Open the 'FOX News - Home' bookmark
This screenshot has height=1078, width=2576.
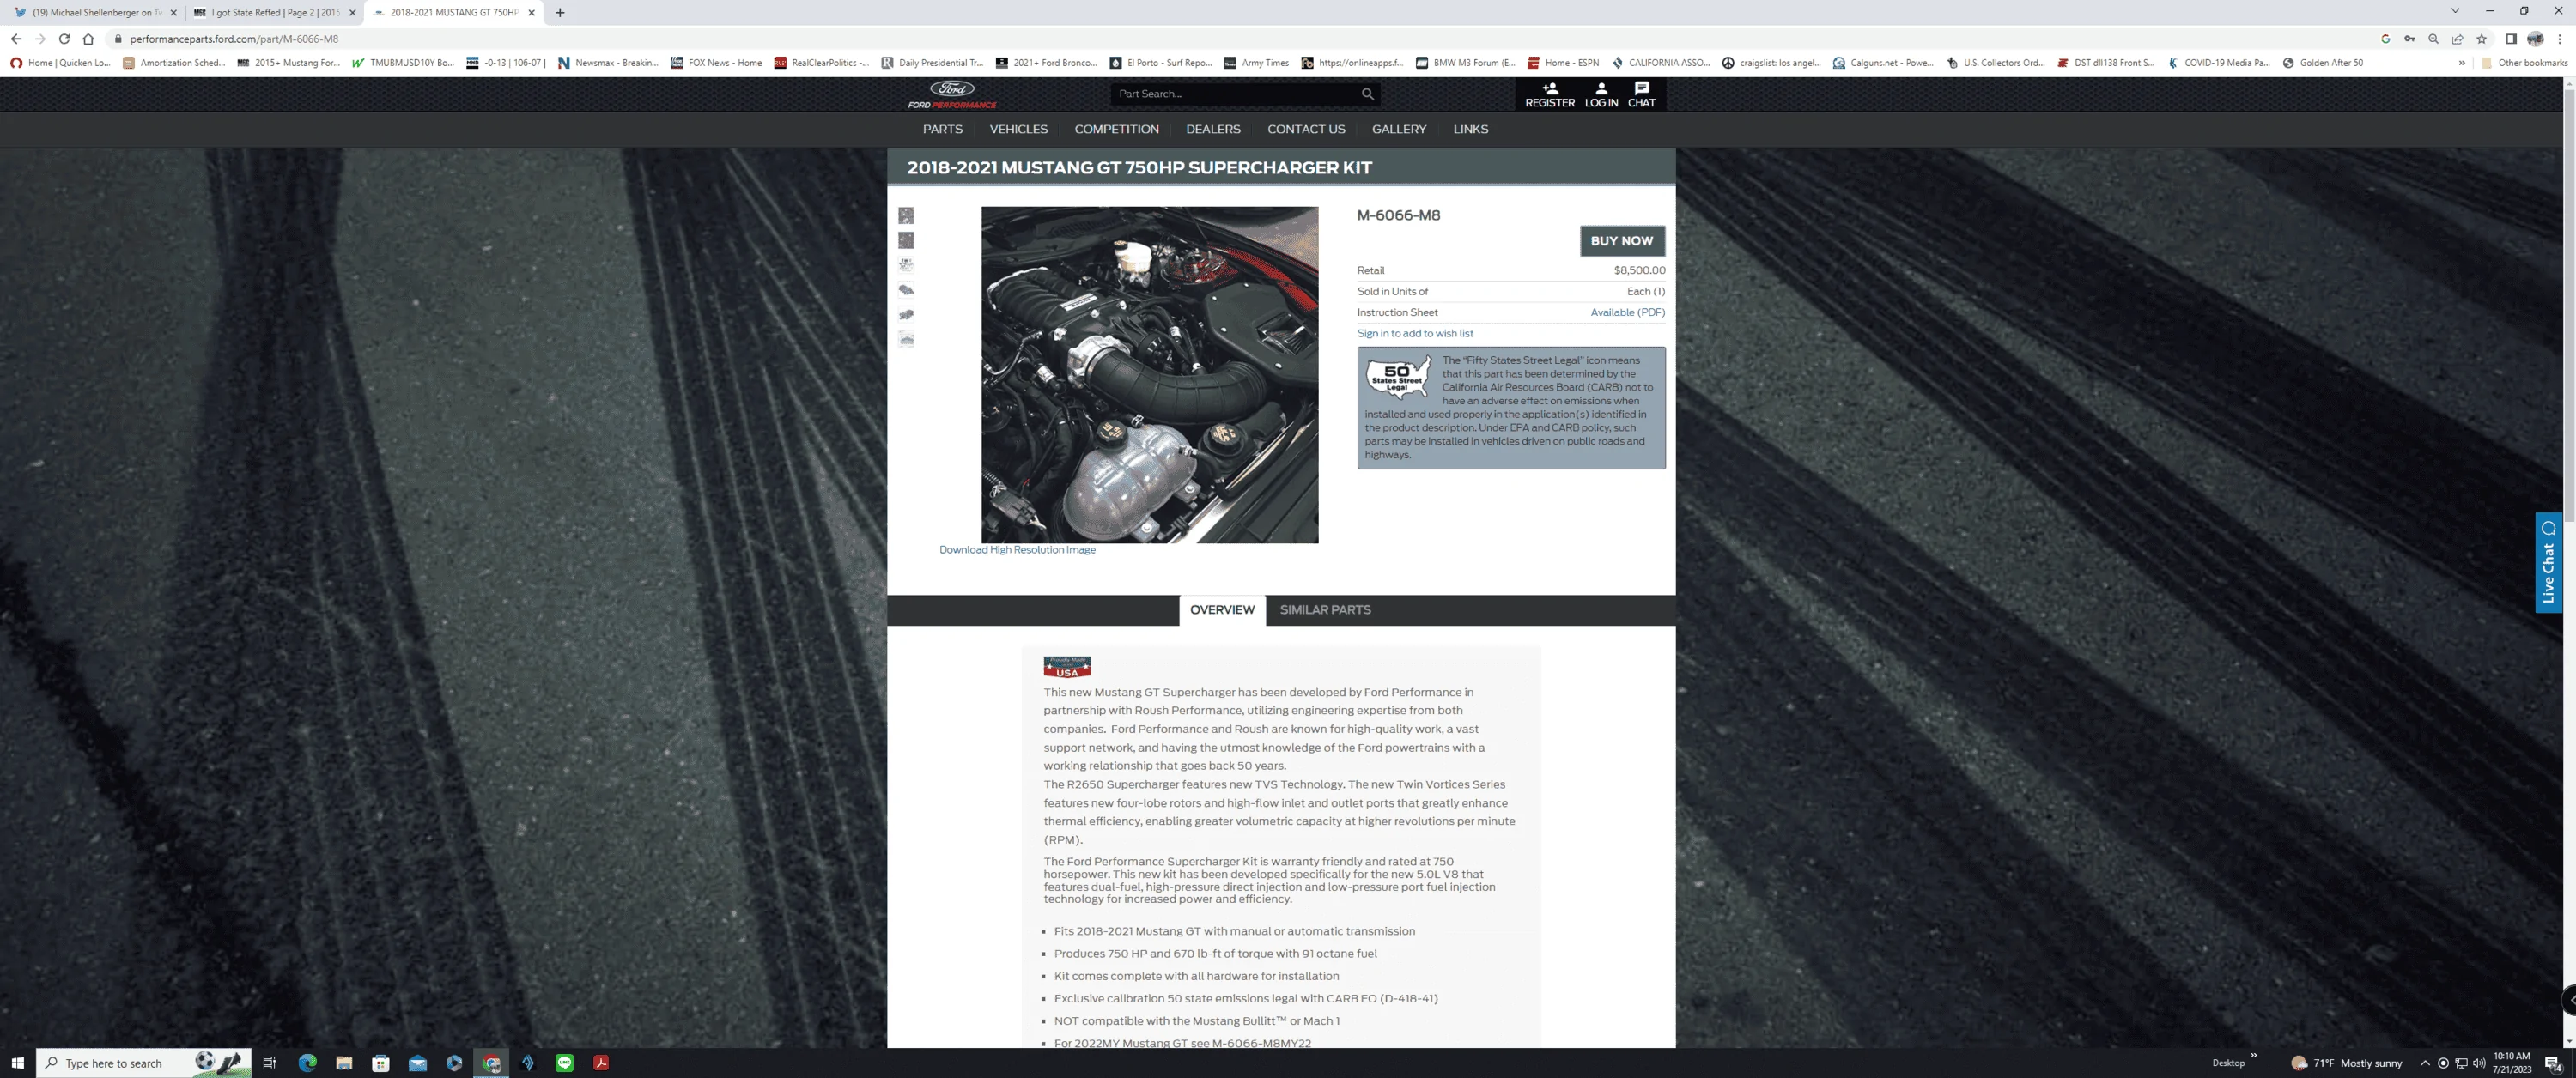(716, 63)
